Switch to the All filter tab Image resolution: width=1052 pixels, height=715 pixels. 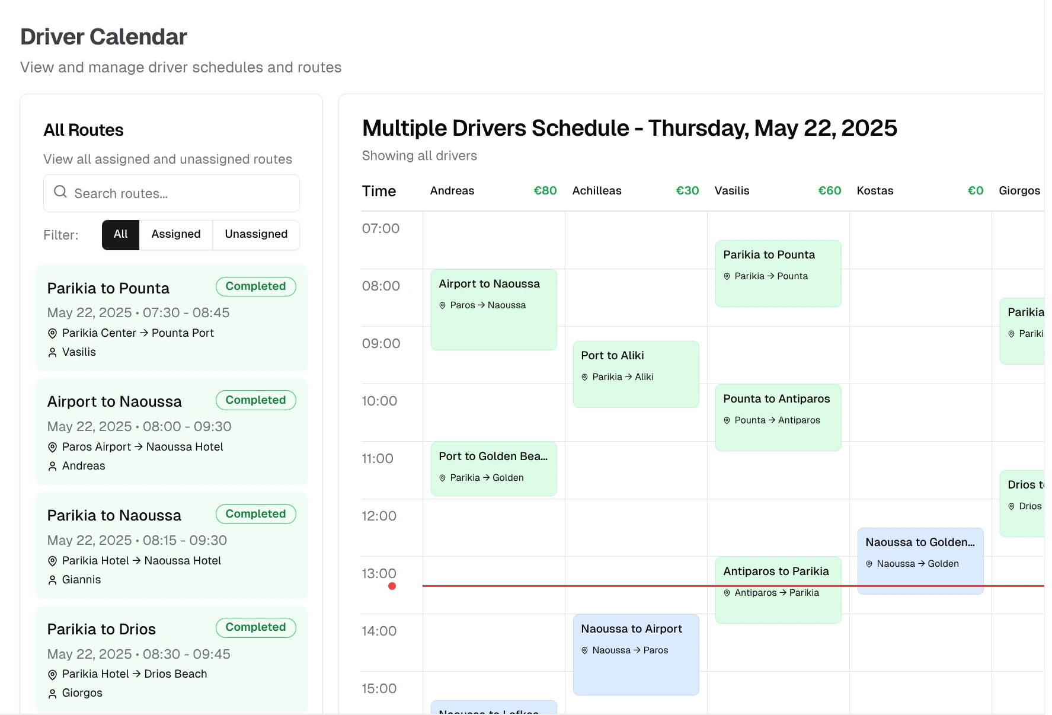click(120, 234)
